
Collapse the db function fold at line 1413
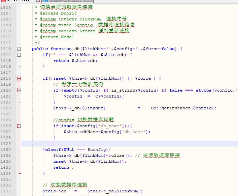[19, 49]
